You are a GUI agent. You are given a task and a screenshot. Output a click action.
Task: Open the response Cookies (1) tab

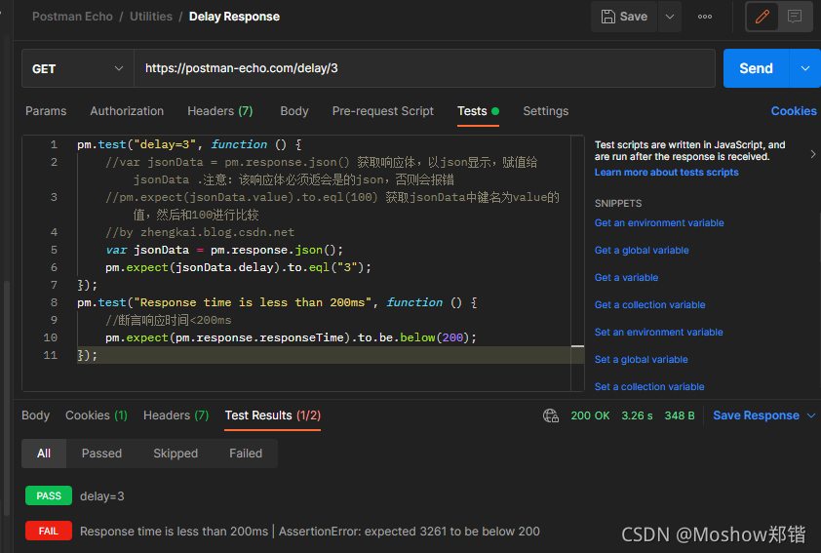tap(97, 415)
